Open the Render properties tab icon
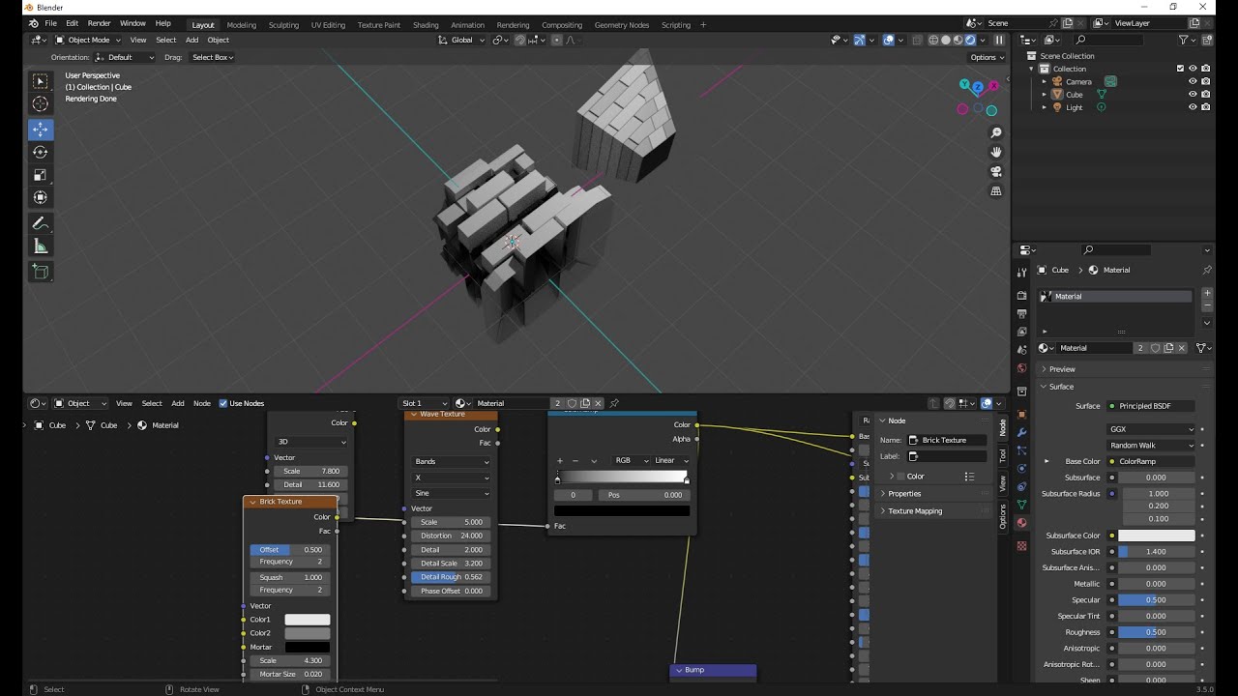Image resolution: width=1238 pixels, height=696 pixels. click(x=1021, y=296)
